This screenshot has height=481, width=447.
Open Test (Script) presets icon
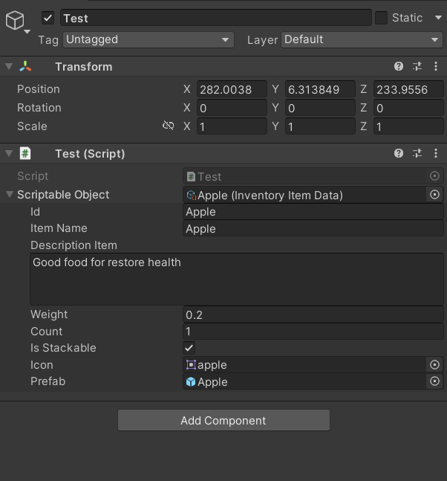pos(417,153)
